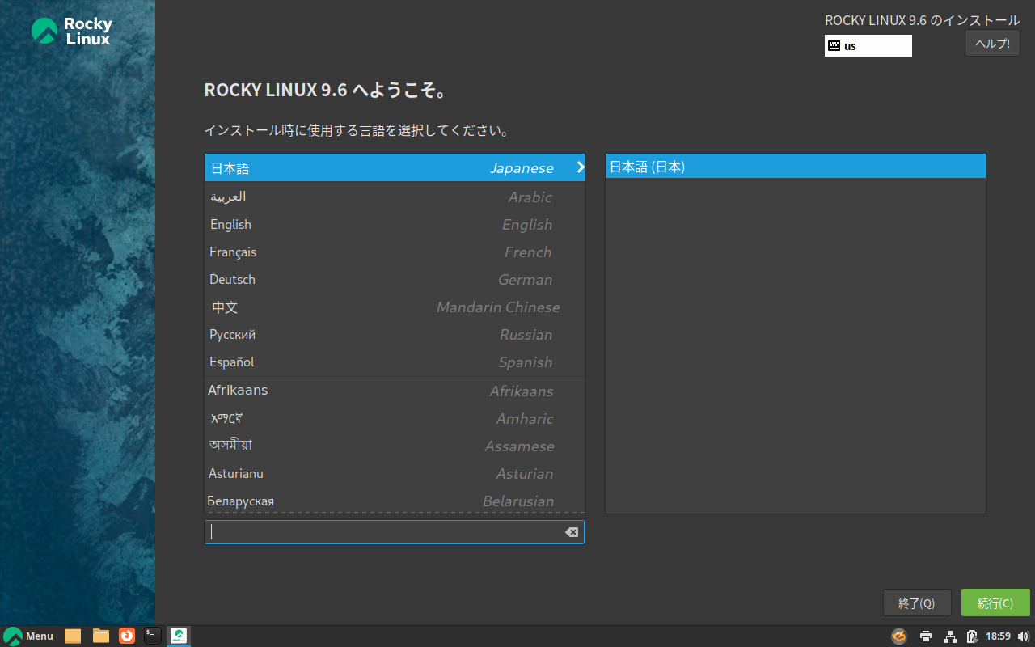Choose Asturianu Asturian language row
Image resolution: width=1035 pixels, height=647 pixels.
coord(395,473)
